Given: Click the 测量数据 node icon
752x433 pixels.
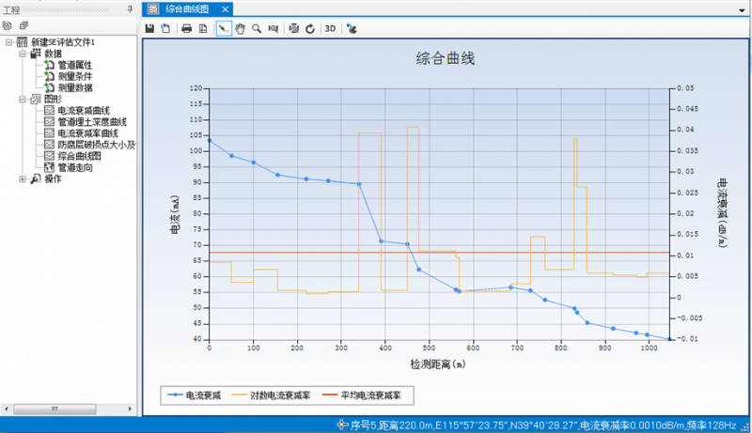Looking at the screenshot, I should click(x=49, y=87).
